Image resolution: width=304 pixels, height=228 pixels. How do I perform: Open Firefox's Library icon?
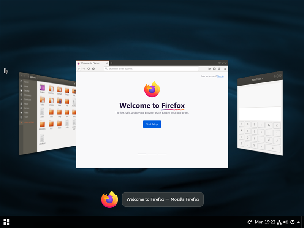[x=210, y=69]
